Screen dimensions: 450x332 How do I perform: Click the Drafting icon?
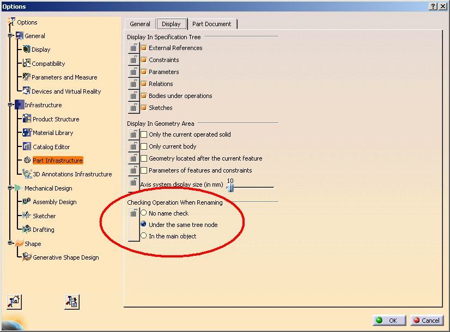pyautogui.click(x=27, y=229)
